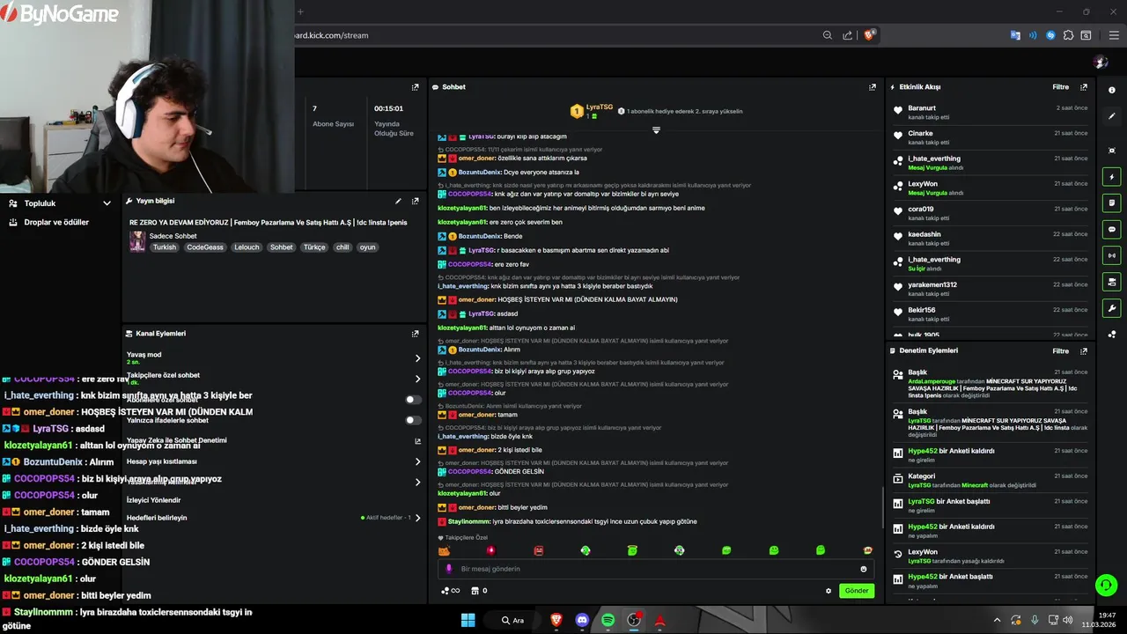Screen dimensions: 1127x634
Task: Open Filtre in Denetim Eylemleri
Action: pos(1060,350)
